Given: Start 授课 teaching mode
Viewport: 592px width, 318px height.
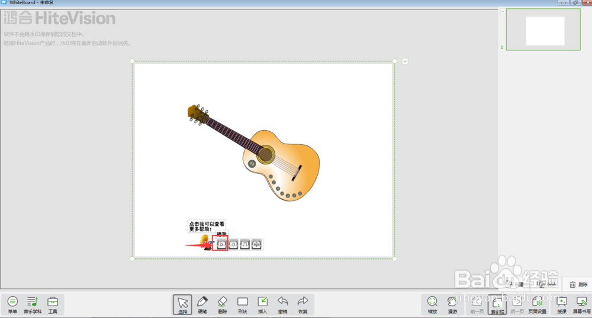Looking at the screenshot, I should point(562,305).
